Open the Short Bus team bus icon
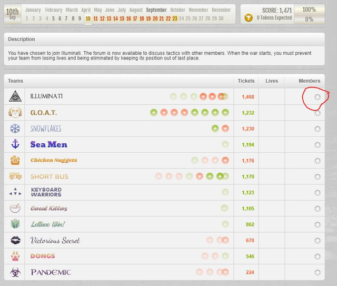The width and height of the screenshot is (337, 286). click(x=15, y=176)
